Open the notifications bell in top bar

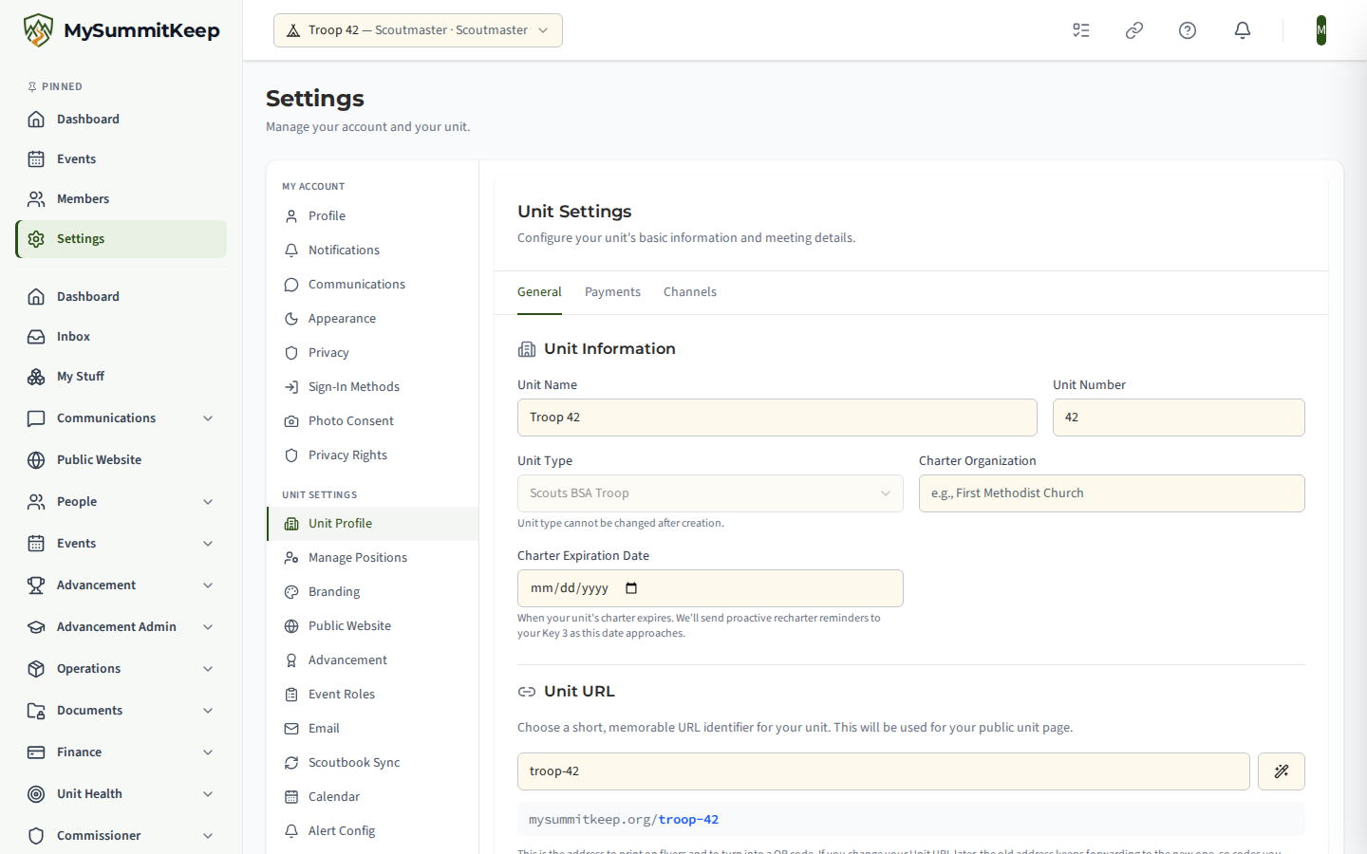coord(1243,30)
